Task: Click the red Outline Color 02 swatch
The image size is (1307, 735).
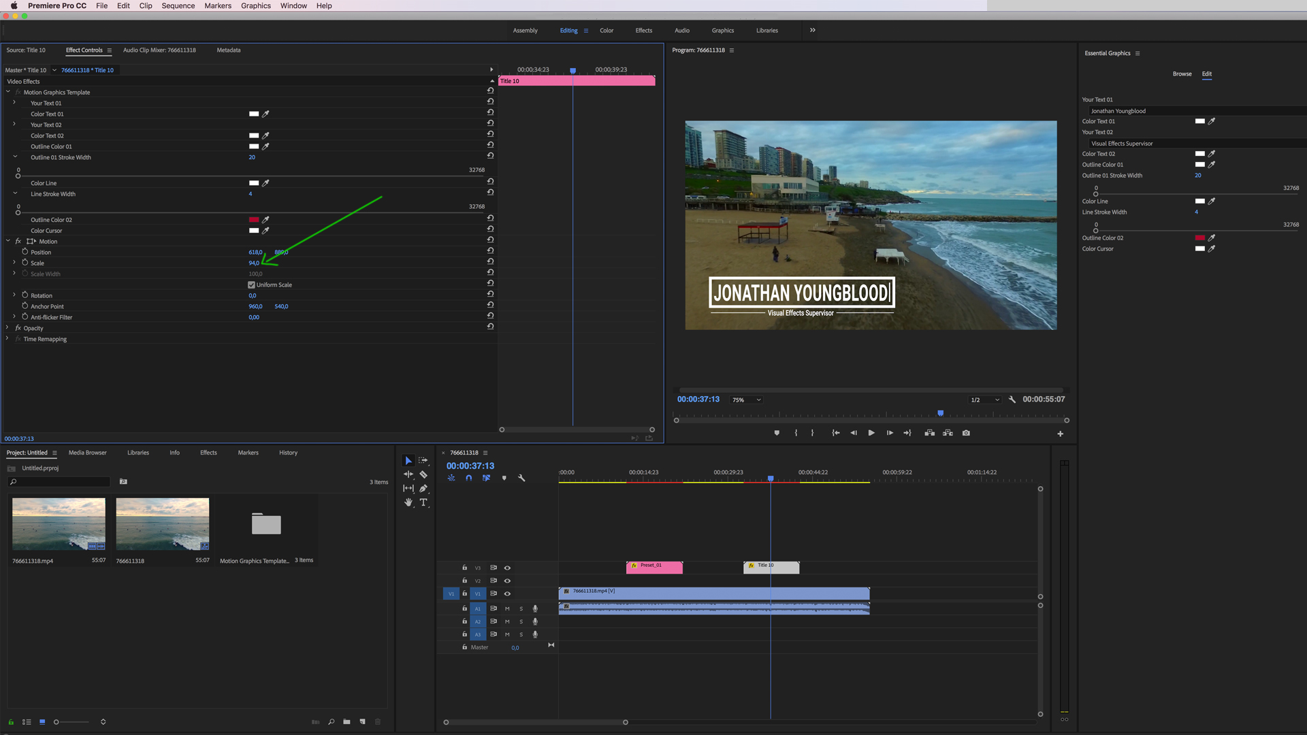Action: (x=253, y=220)
